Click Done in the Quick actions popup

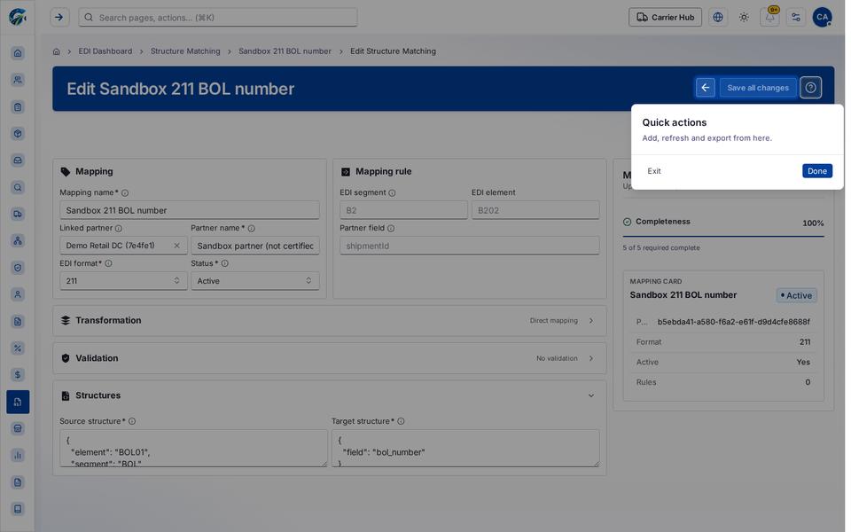(x=816, y=171)
